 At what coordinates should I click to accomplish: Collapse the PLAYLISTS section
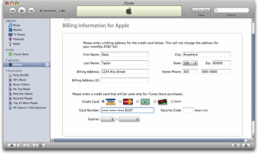[6, 71]
